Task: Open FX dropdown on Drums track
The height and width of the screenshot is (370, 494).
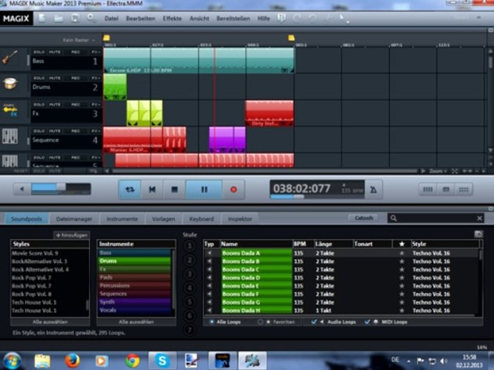Action: [x=96, y=78]
